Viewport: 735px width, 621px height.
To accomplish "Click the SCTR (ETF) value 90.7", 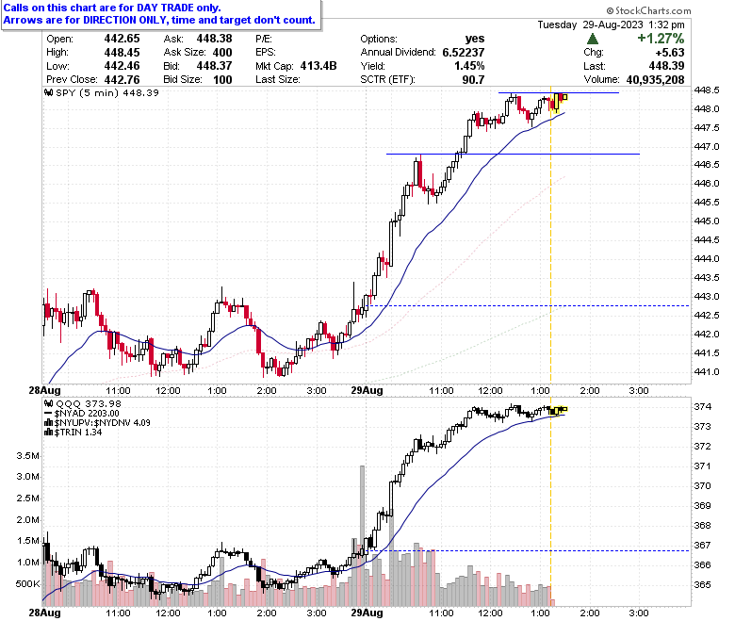I will coord(473,80).
